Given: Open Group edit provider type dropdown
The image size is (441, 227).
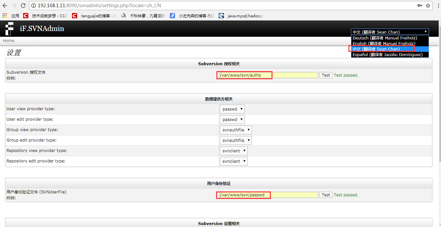Looking at the screenshot, I should [236, 140].
